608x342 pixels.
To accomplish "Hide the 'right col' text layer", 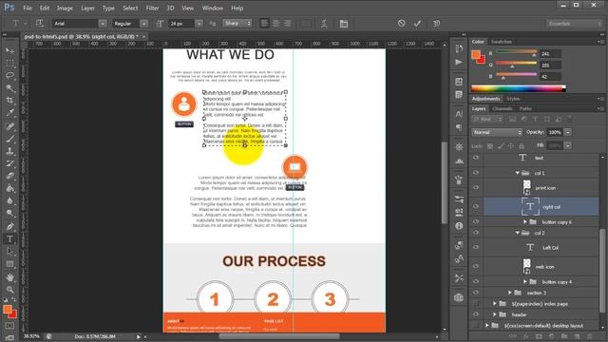I will 476,207.
